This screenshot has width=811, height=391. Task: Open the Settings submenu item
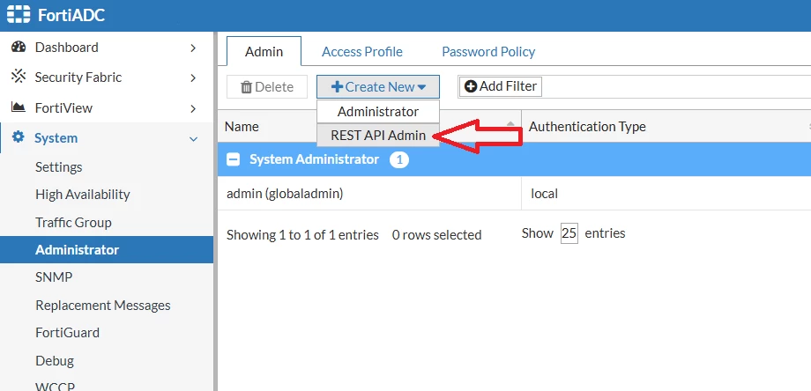pos(58,166)
